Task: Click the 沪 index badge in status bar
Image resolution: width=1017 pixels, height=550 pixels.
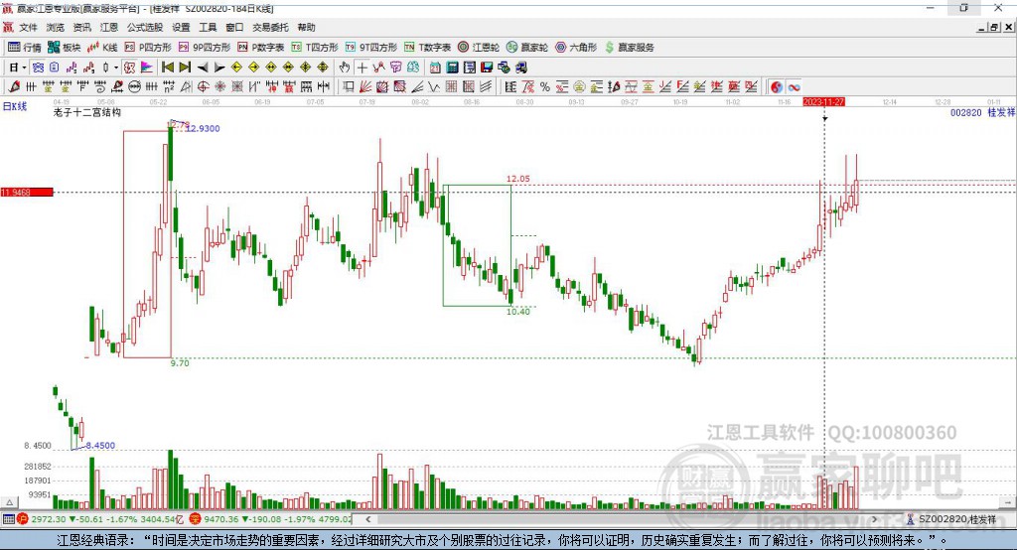Action: [x=23, y=519]
